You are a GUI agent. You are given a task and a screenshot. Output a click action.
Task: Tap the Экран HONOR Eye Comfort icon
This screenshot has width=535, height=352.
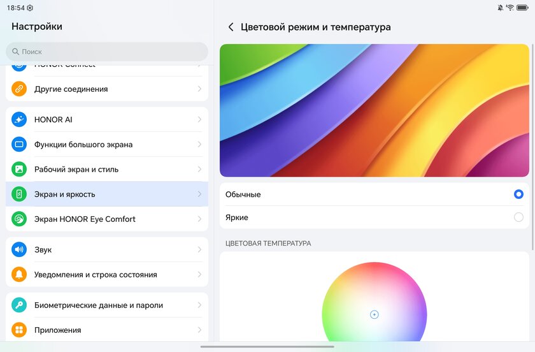click(x=19, y=219)
